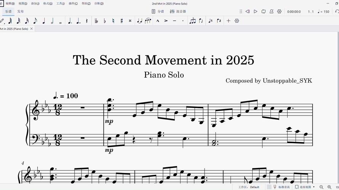Open the 混音器 (Mixer) panel
The width and height of the screenshot is (339, 190).
[x=178, y=11]
